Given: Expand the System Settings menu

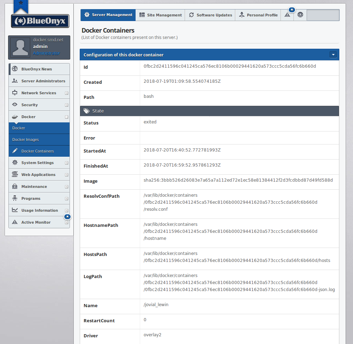Looking at the screenshot, I should click(66, 163).
